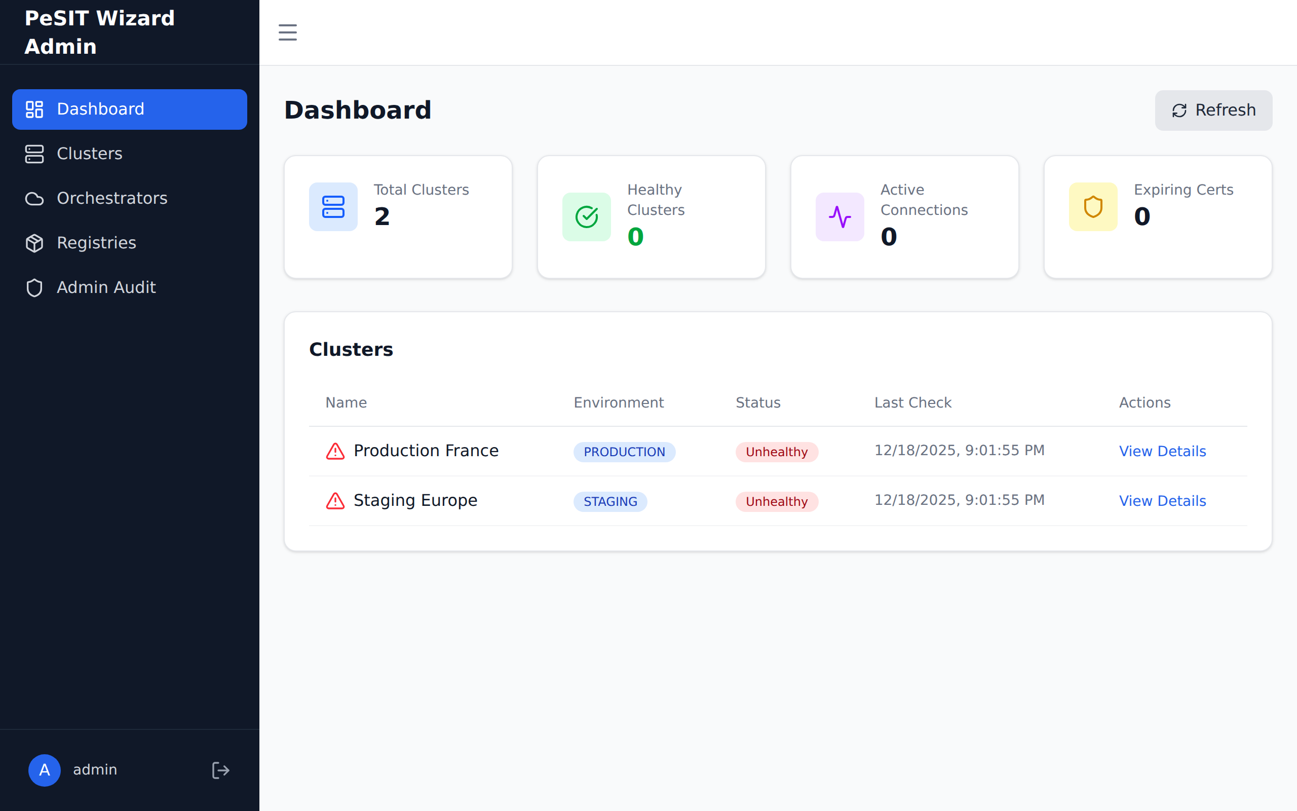This screenshot has width=1297, height=811.
Task: Navigate to Admin Audit in the sidebar
Action: (105, 287)
